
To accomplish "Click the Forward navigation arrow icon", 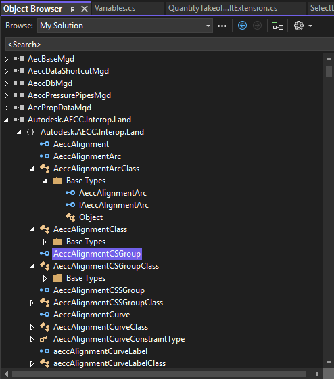I will pyautogui.click(x=257, y=26).
